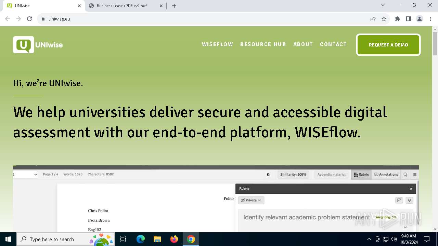Click the taskbar search box
This screenshot has height=246, width=438.
click(x=66, y=239)
